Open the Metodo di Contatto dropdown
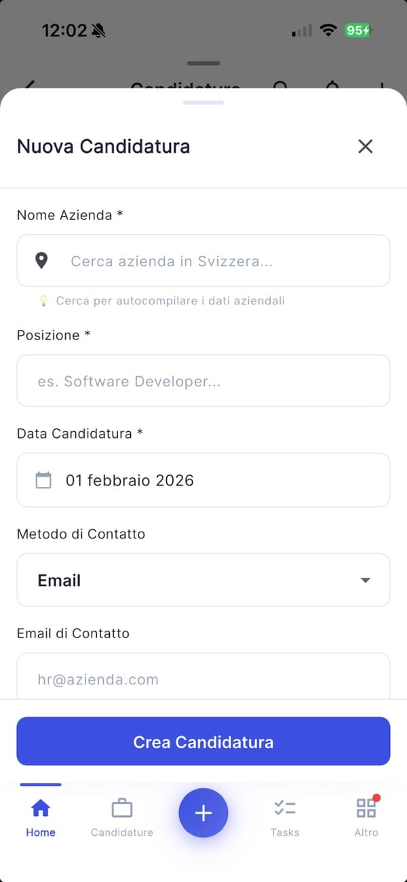407x882 pixels. 203,580
